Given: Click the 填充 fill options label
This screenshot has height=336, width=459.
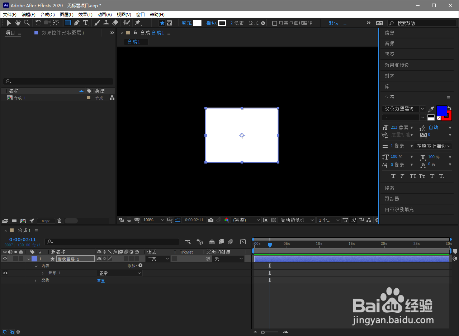Looking at the screenshot, I should (x=186, y=23).
